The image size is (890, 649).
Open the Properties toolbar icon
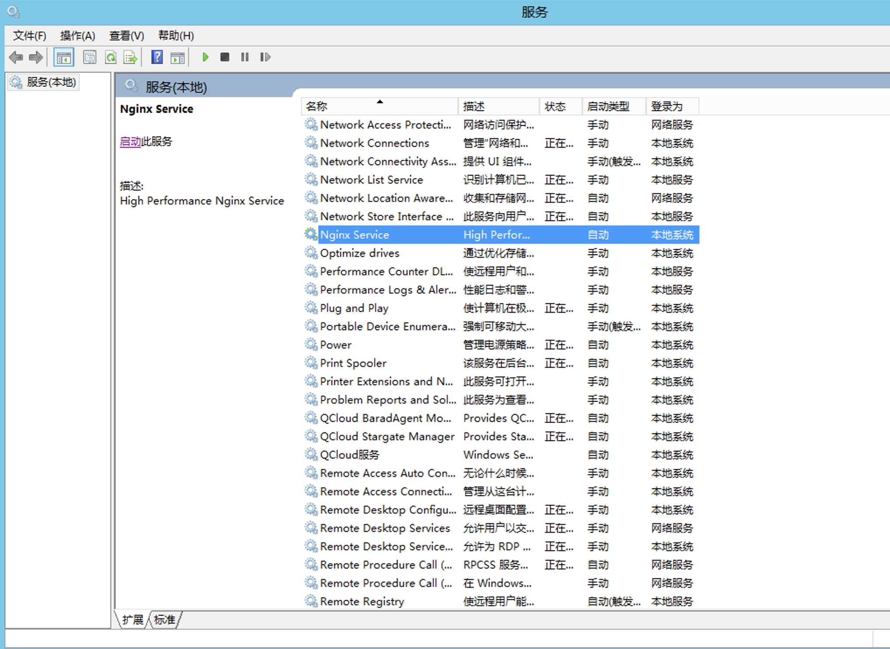(90, 57)
